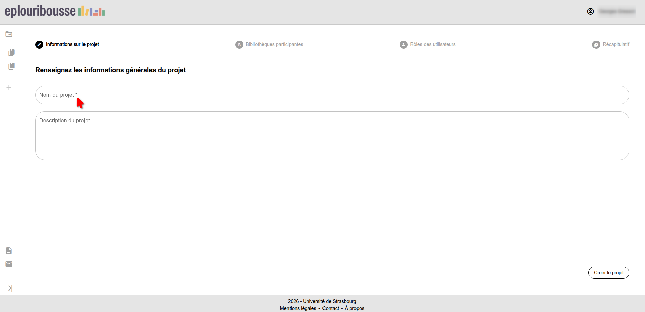Open the document icon in sidebar
This screenshot has height=312, width=645.
[9, 251]
